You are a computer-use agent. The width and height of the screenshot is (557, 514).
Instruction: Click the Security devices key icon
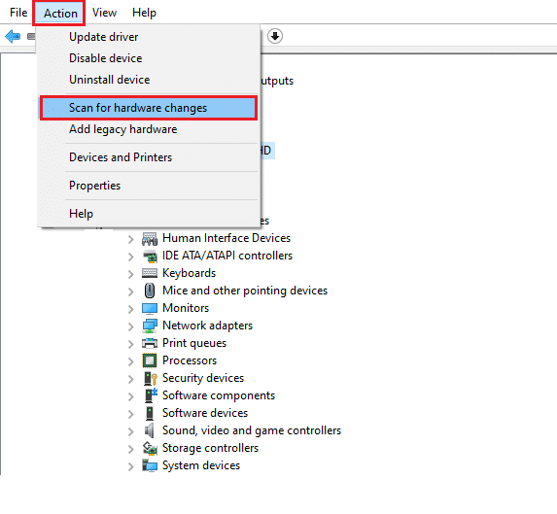[151, 378]
